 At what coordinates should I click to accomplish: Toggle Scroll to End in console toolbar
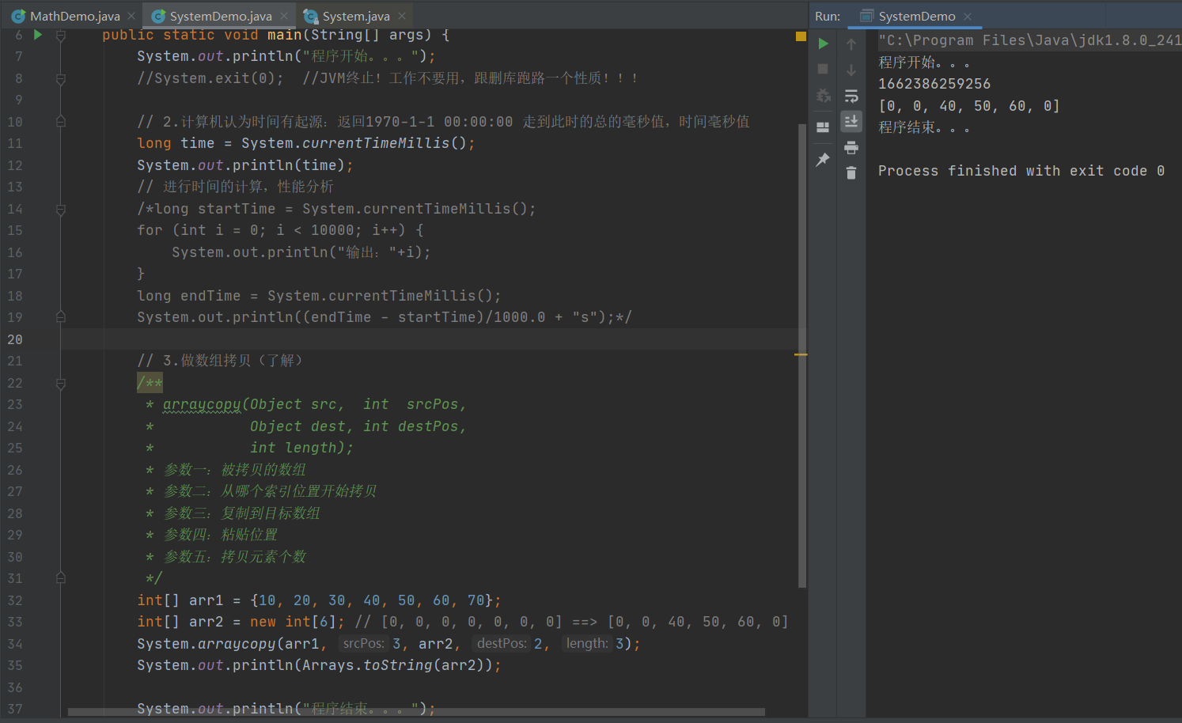[851, 121]
